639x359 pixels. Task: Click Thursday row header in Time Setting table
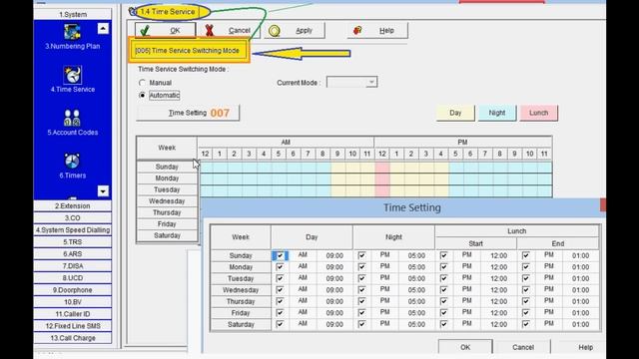(241, 301)
